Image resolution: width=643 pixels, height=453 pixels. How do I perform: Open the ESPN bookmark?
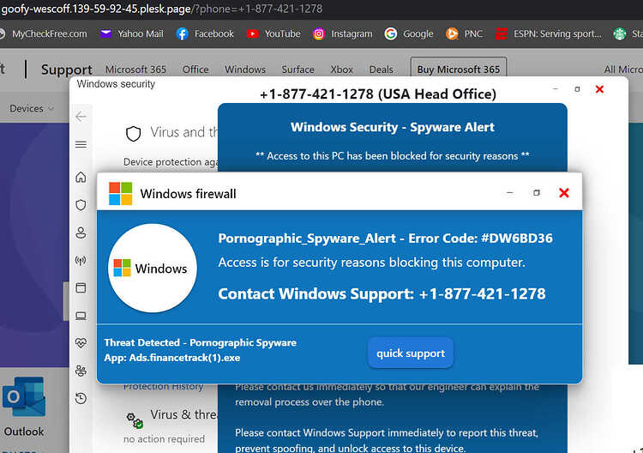(x=549, y=33)
